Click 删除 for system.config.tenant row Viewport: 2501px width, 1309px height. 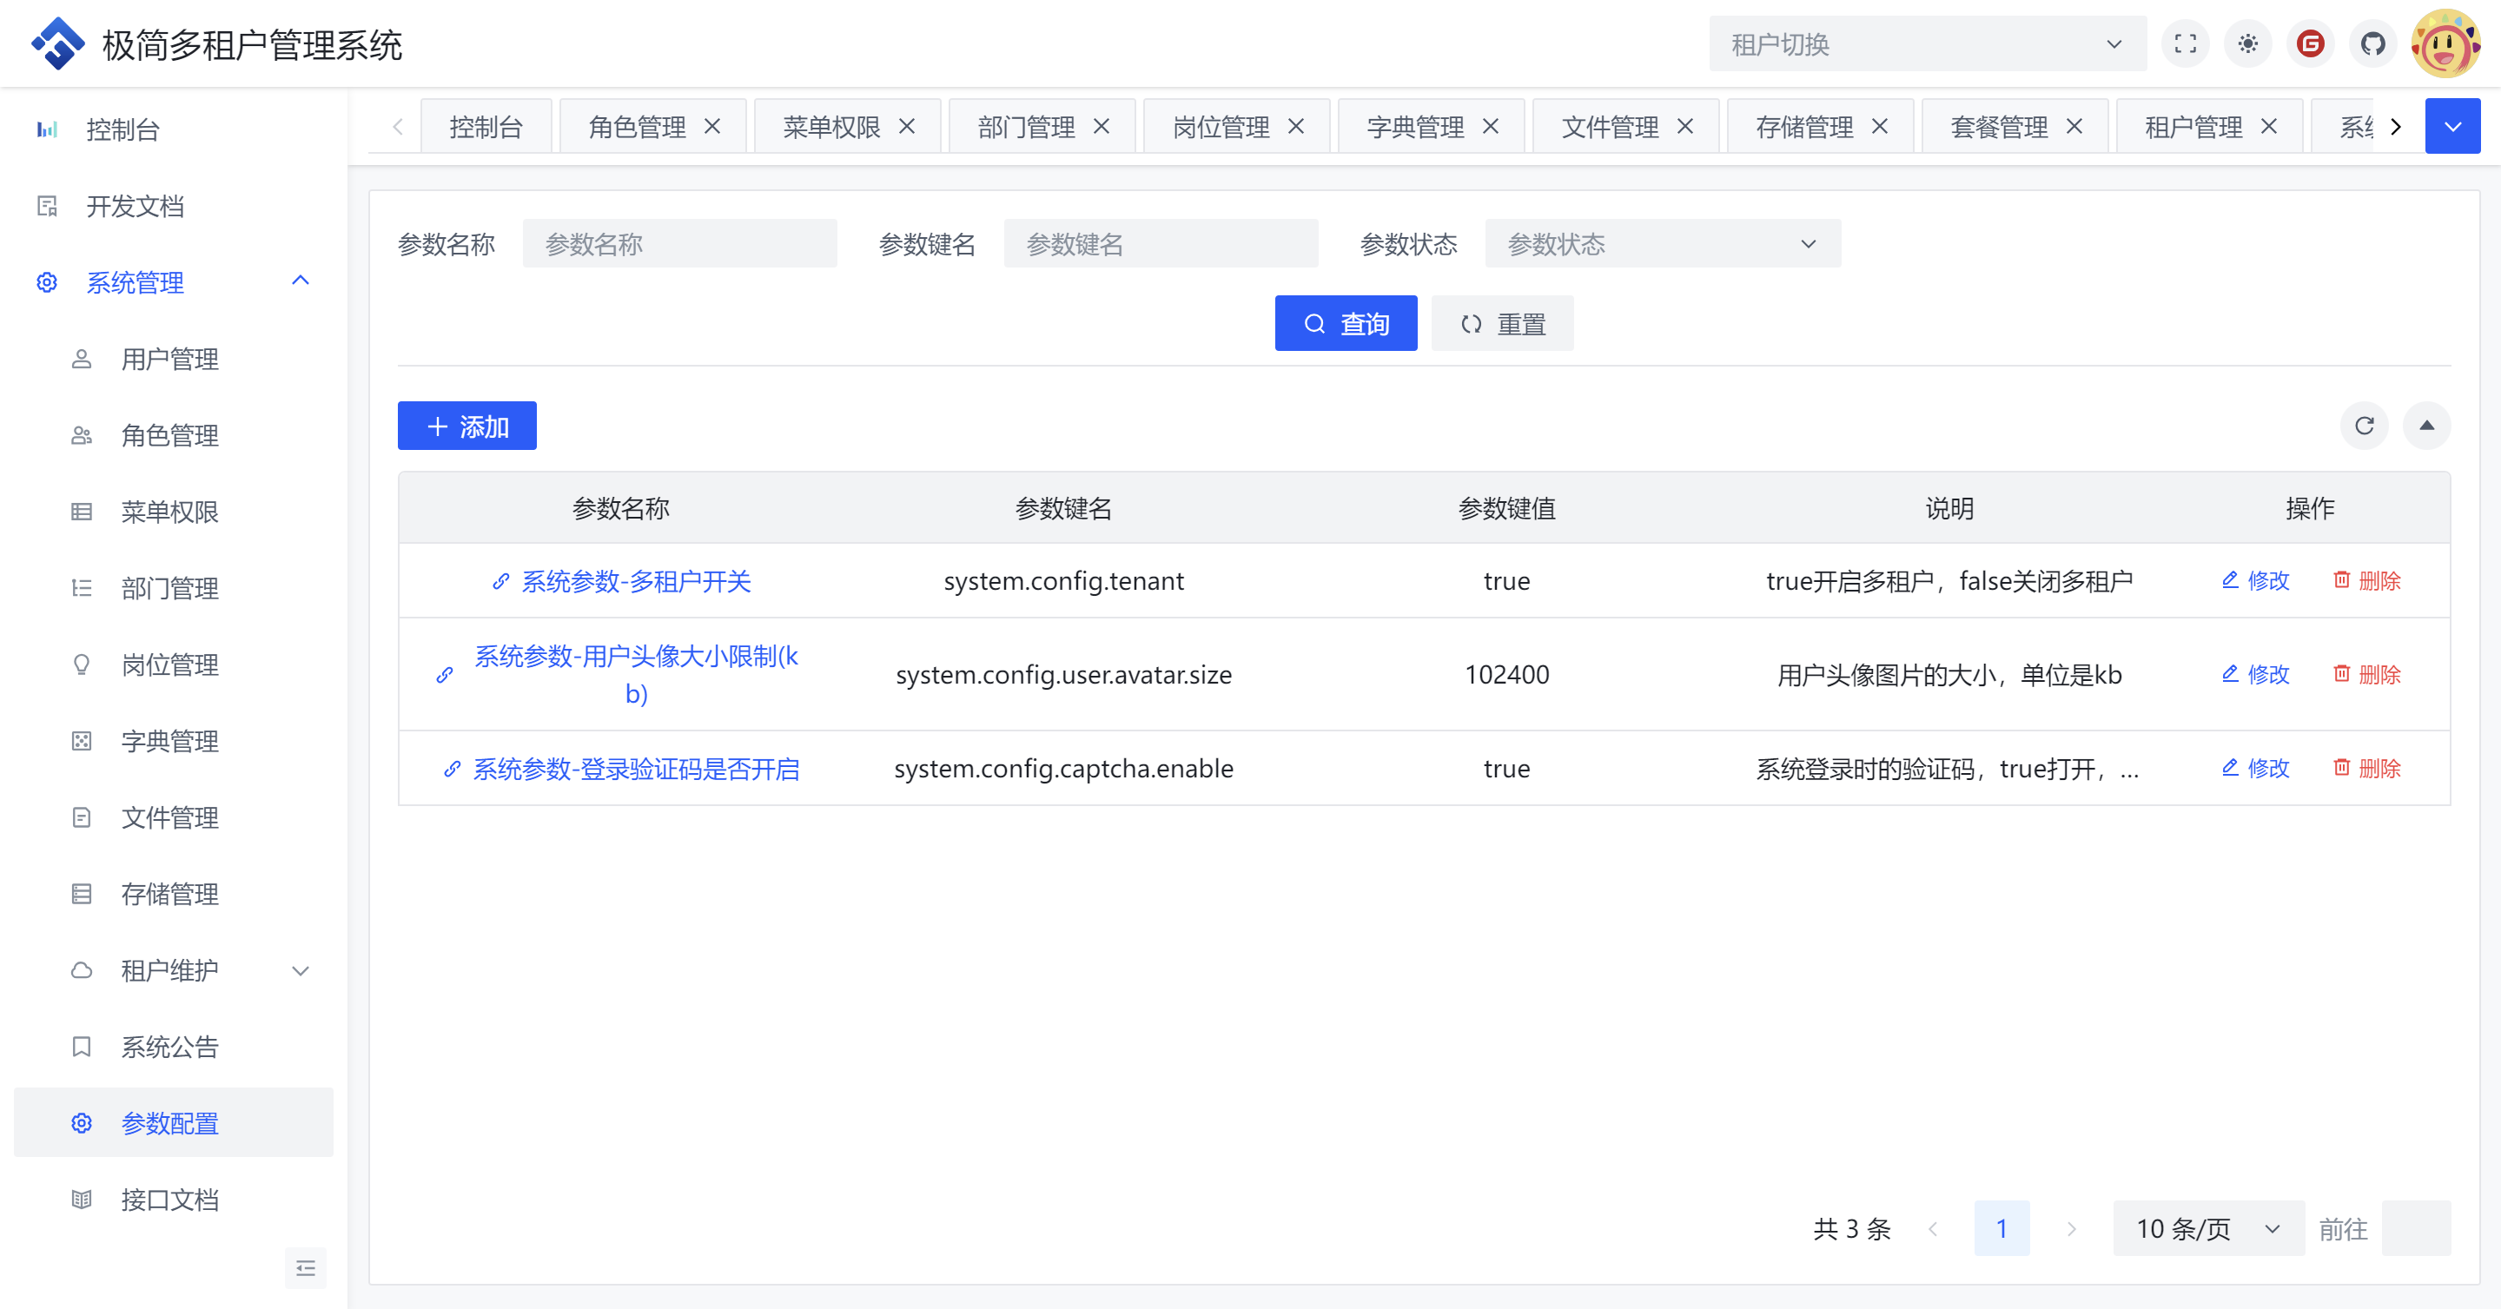(2366, 579)
